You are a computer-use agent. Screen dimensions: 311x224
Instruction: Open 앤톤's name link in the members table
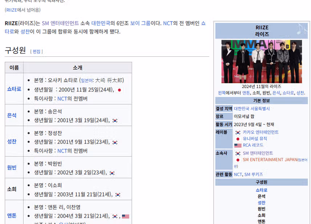coord(12,216)
